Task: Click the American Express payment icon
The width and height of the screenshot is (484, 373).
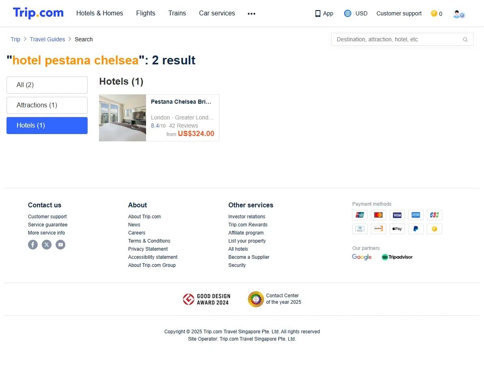Action: point(415,215)
